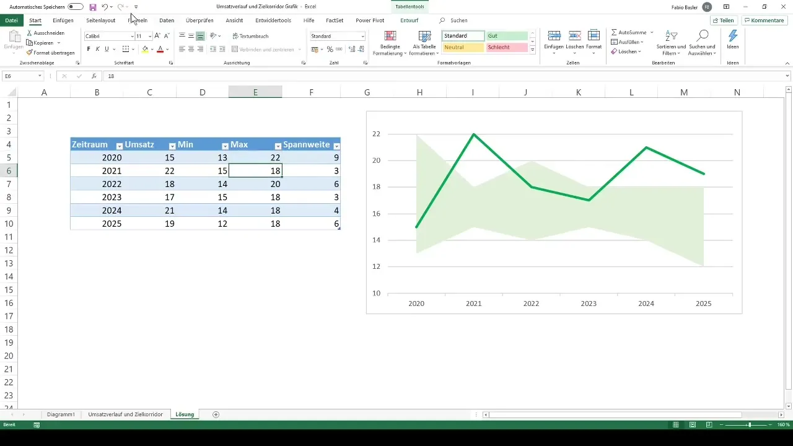Add new sheet with plus icon
The image size is (793, 446).
pyautogui.click(x=216, y=414)
